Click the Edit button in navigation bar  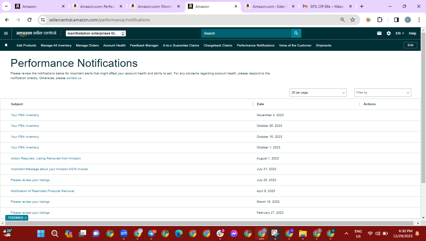coord(411,45)
